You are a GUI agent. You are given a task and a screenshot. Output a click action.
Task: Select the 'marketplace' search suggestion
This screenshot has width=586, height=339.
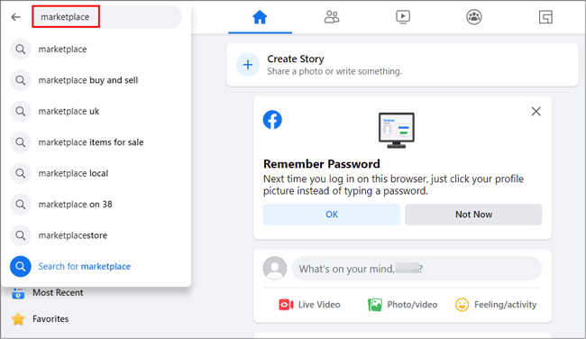click(96, 49)
